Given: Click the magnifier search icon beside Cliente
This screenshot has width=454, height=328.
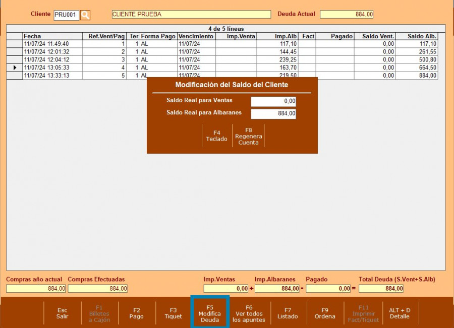Looking at the screenshot, I should point(85,15).
